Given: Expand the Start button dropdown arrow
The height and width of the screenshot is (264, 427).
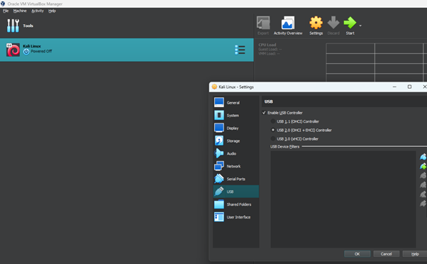Looking at the screenshot, I should tap(360, 26).
